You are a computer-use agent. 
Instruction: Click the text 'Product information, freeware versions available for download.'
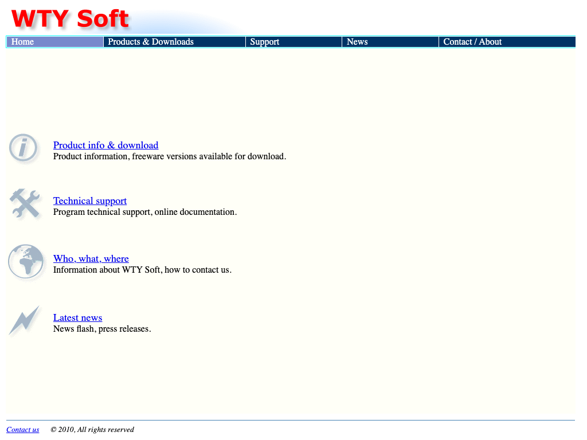[170, 156]
